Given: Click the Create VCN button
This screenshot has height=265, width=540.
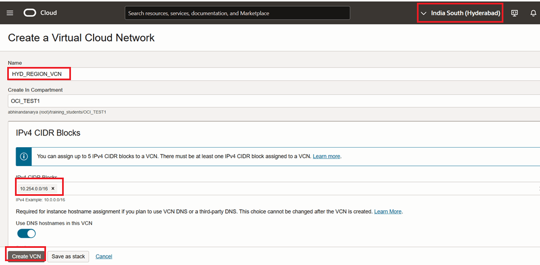Looking at the screenshot, I should (x=26, y=256).
